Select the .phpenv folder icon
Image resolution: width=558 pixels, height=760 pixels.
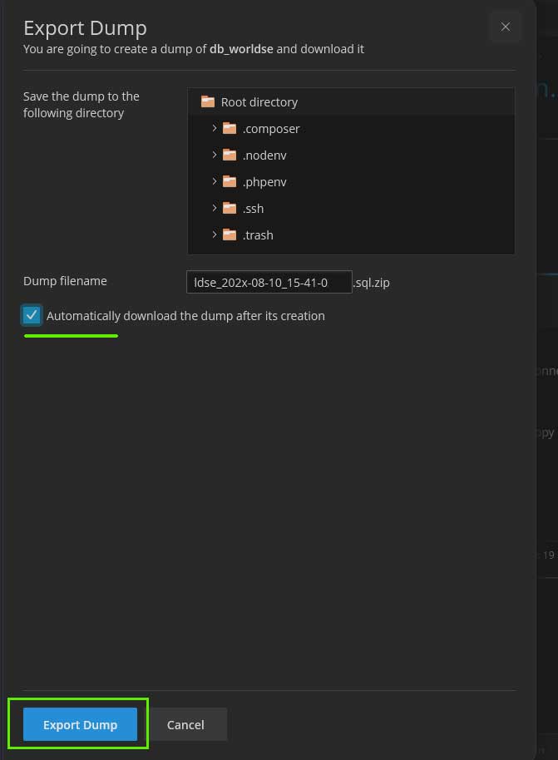[229, 182]
